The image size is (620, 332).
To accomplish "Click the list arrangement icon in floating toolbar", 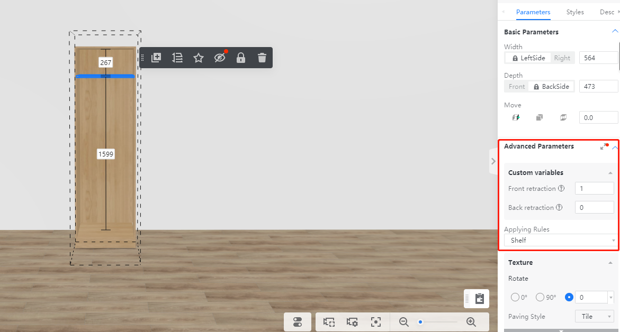I will point(177,58).
